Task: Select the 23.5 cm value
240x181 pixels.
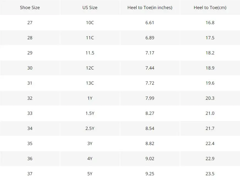Action: point(210,174)
